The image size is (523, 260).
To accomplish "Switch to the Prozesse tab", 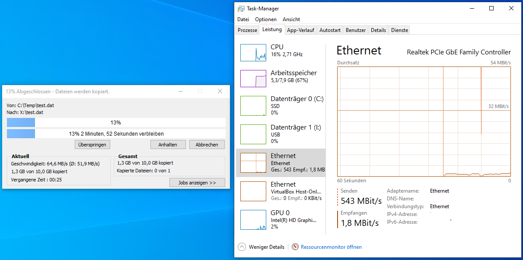I will [247, 30].
